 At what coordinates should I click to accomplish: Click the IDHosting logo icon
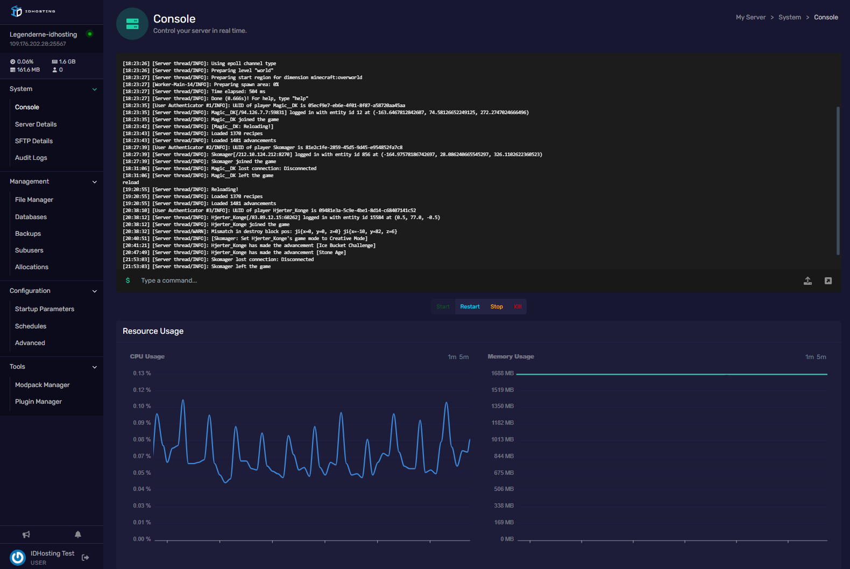(x=17, y=11)
